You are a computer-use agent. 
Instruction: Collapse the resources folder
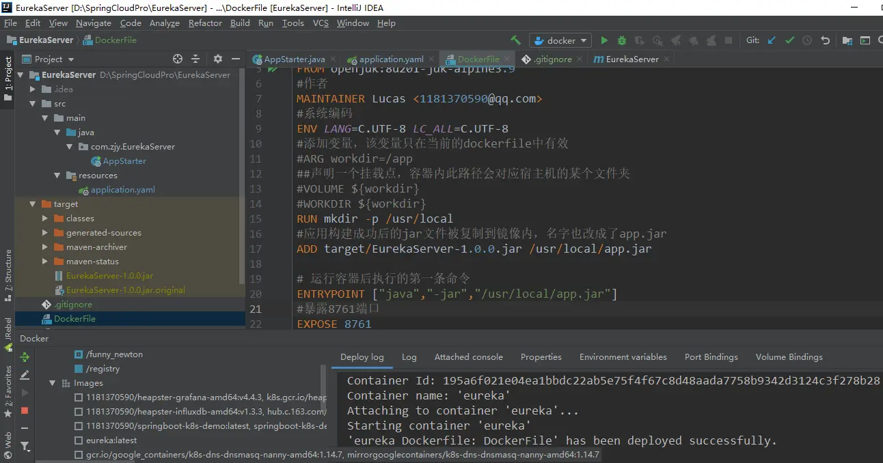(x=57, y=176)
